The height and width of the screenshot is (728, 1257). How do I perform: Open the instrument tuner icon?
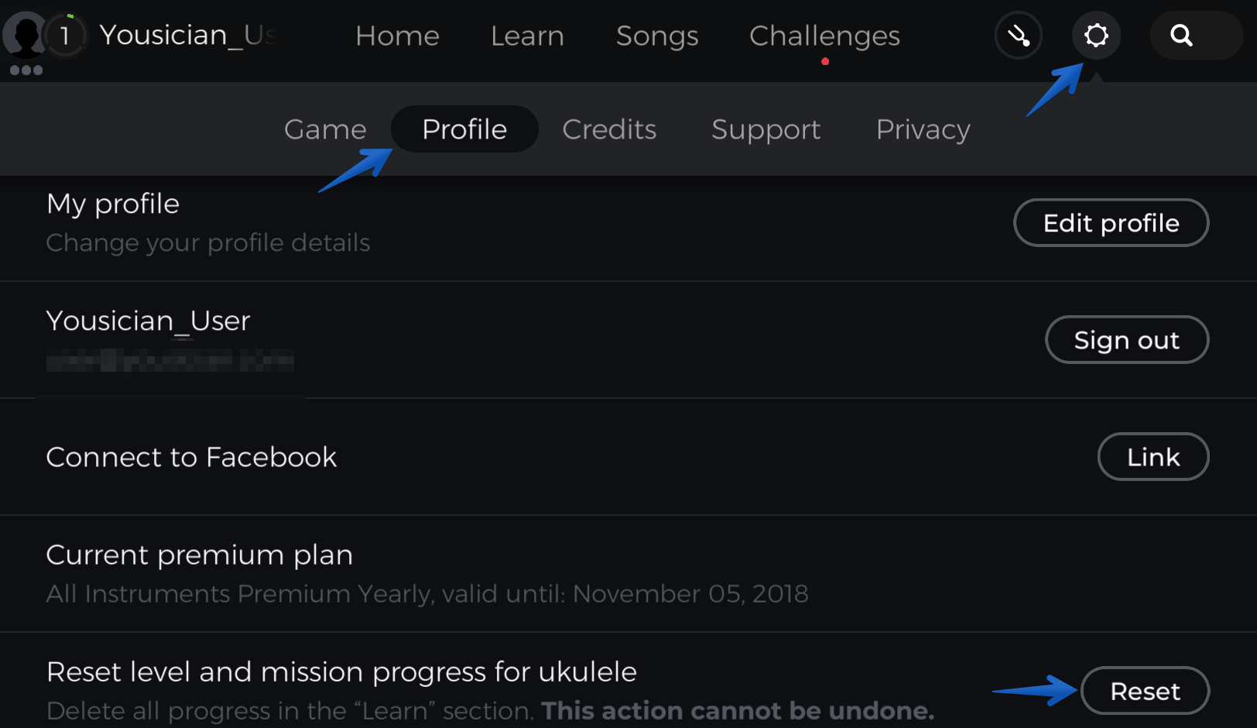[x=1018, y=36]
